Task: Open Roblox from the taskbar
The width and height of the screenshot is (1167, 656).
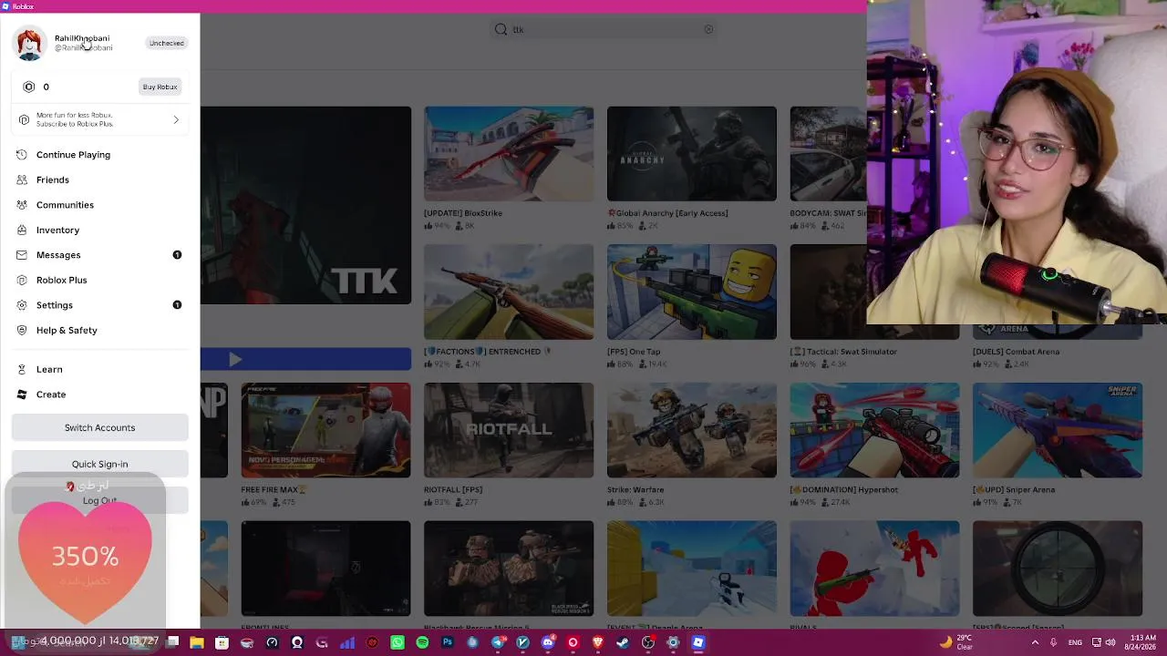Action: (697, 642)
